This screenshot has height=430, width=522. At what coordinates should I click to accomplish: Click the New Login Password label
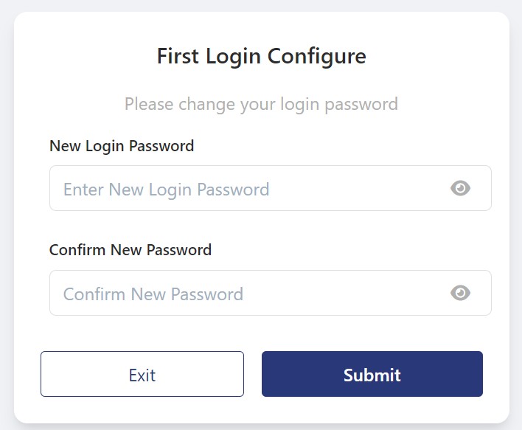122,145
